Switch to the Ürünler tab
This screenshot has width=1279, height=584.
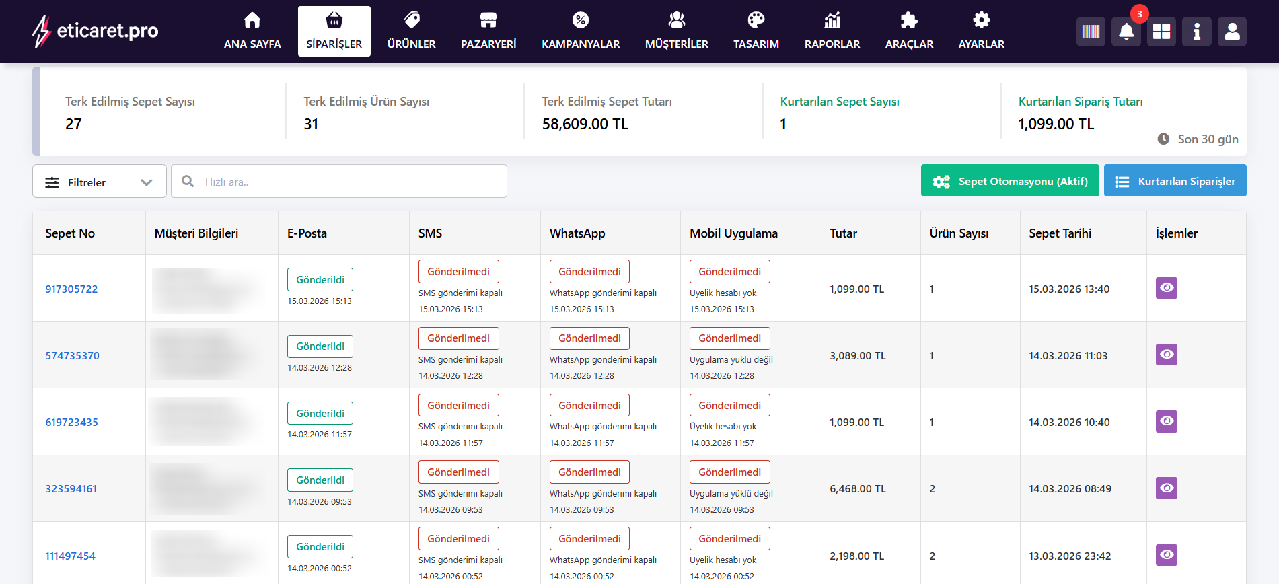[411, 31]
